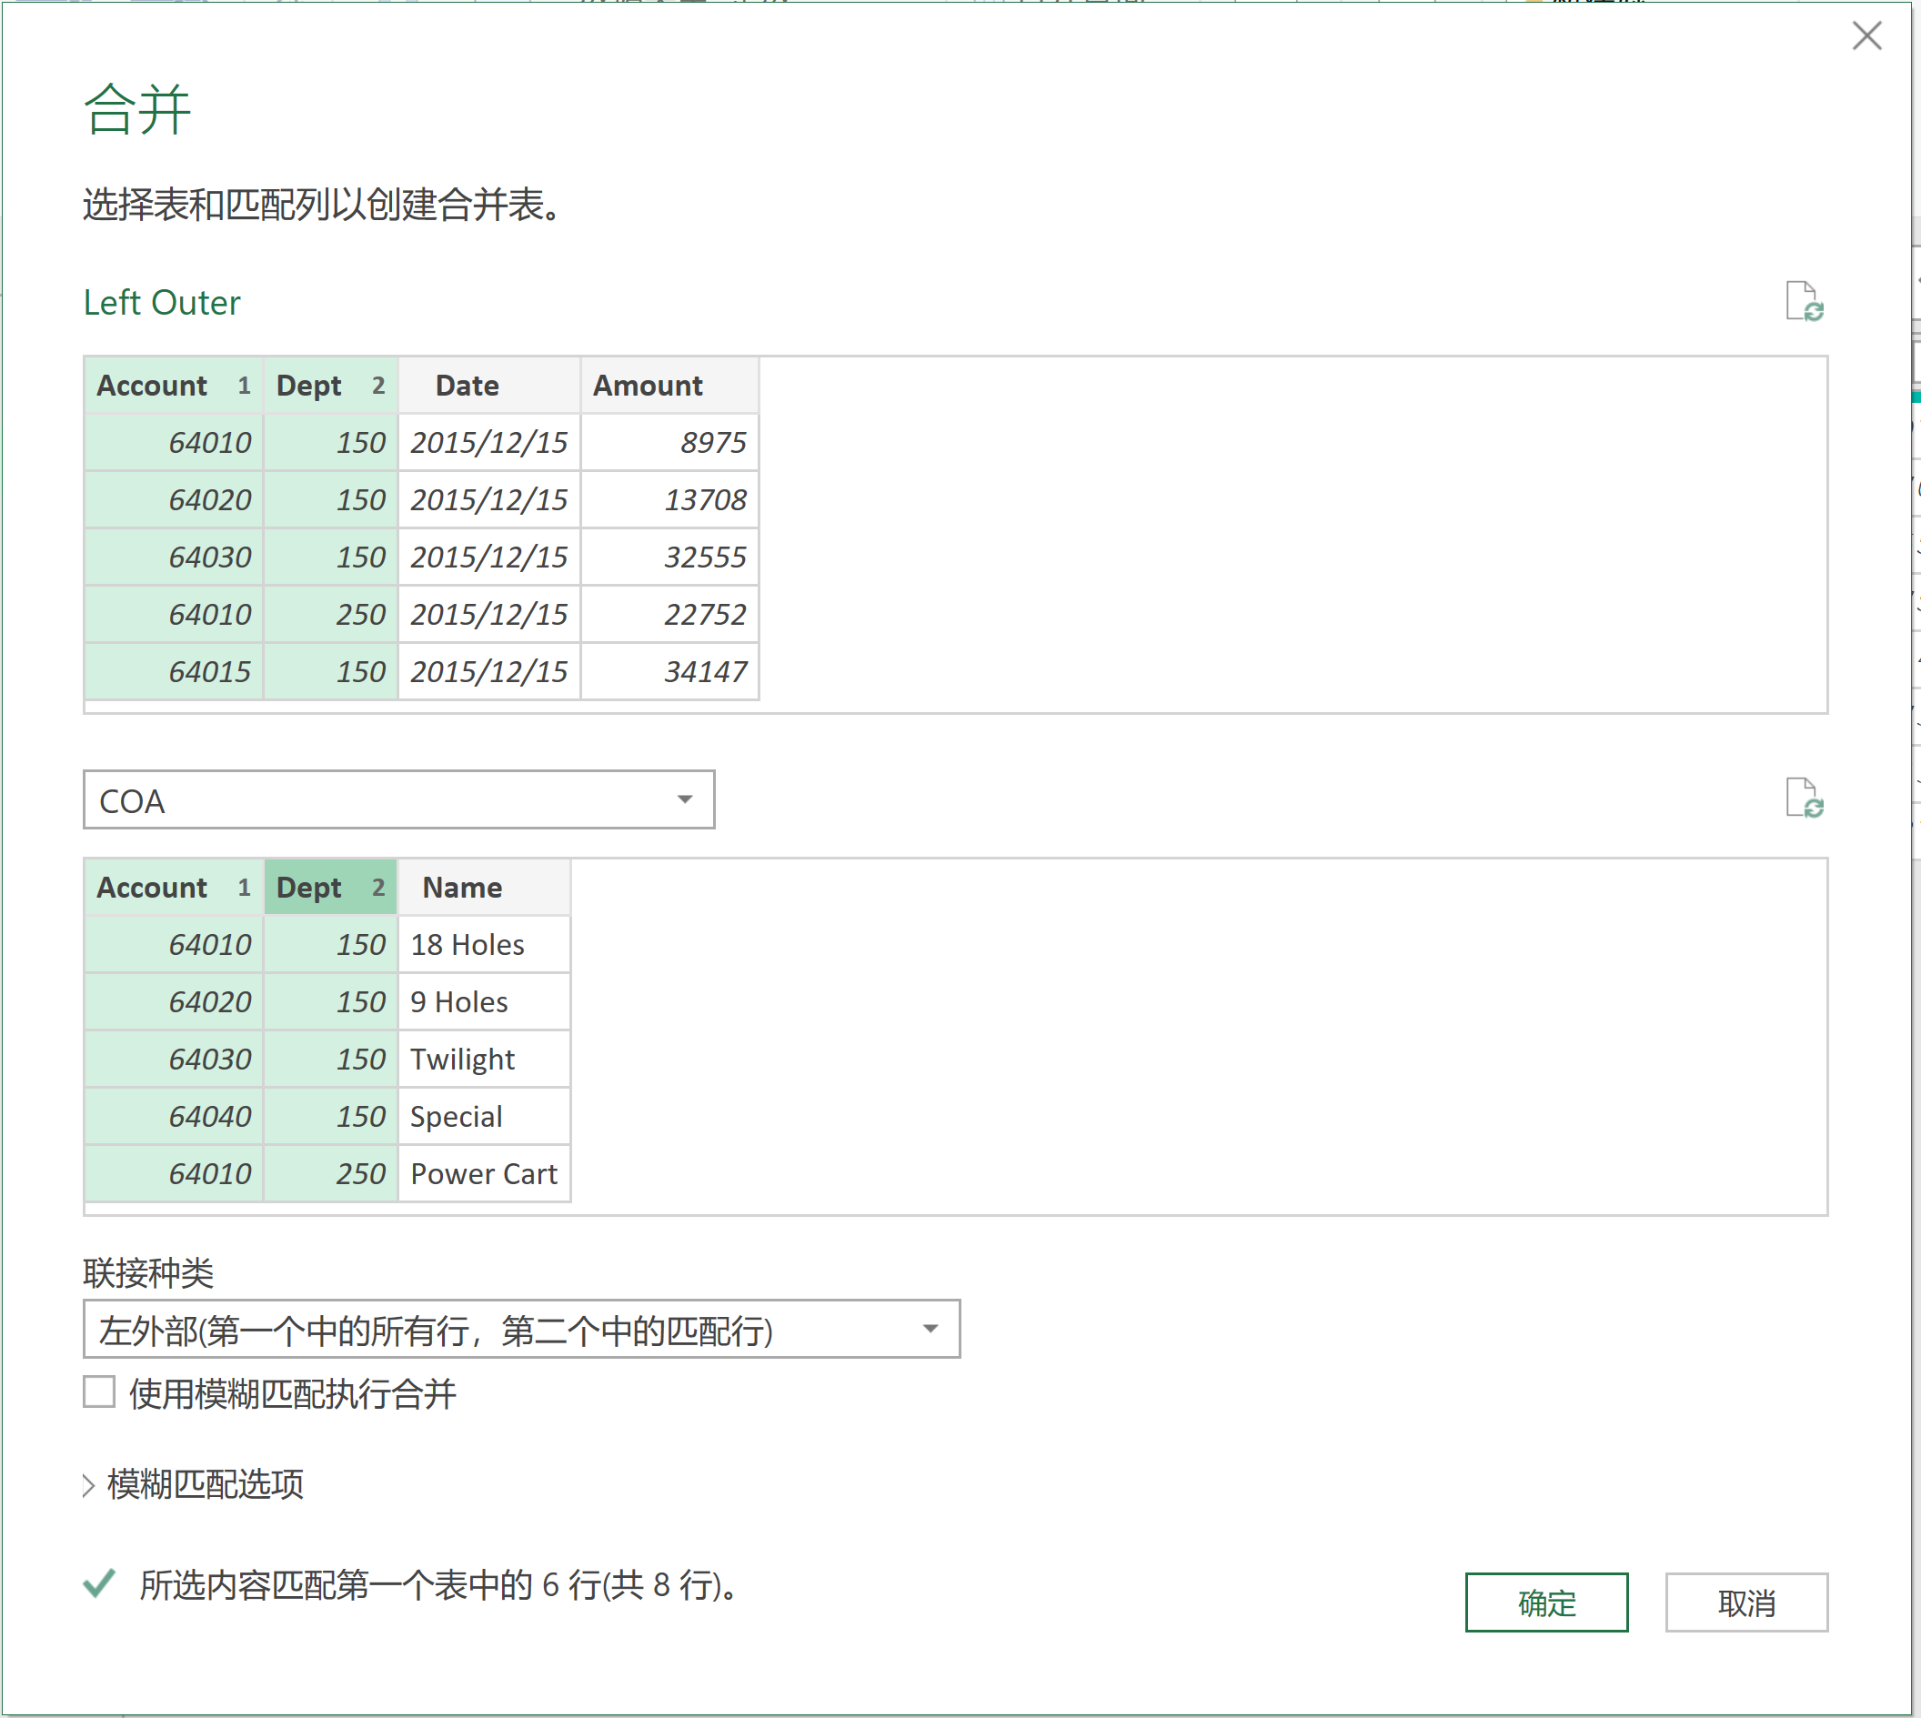Click refresh preview icon beside COA dropdown

click(x=1803, y=799)
